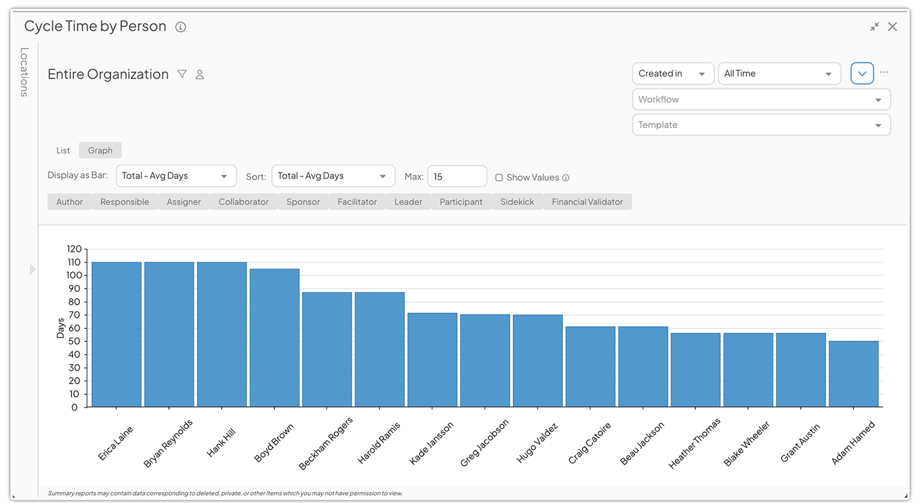
Task: Switch to the List view tab
Action: pos(62,150)
